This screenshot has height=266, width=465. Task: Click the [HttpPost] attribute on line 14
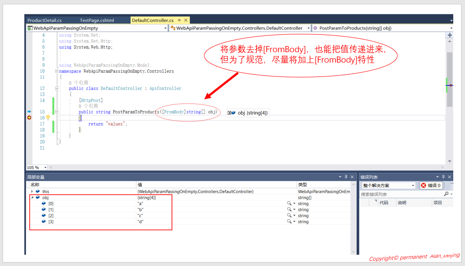pos(91,100)
